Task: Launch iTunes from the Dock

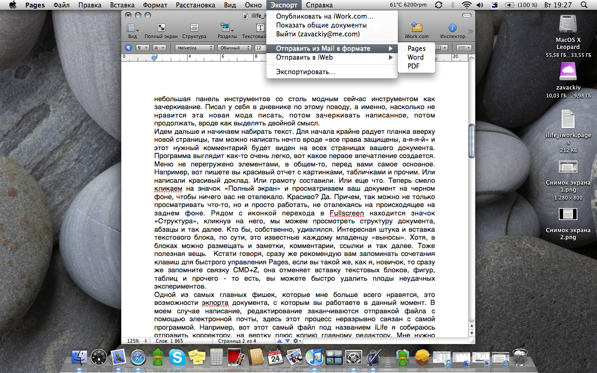Action: (x=315, y=358)
